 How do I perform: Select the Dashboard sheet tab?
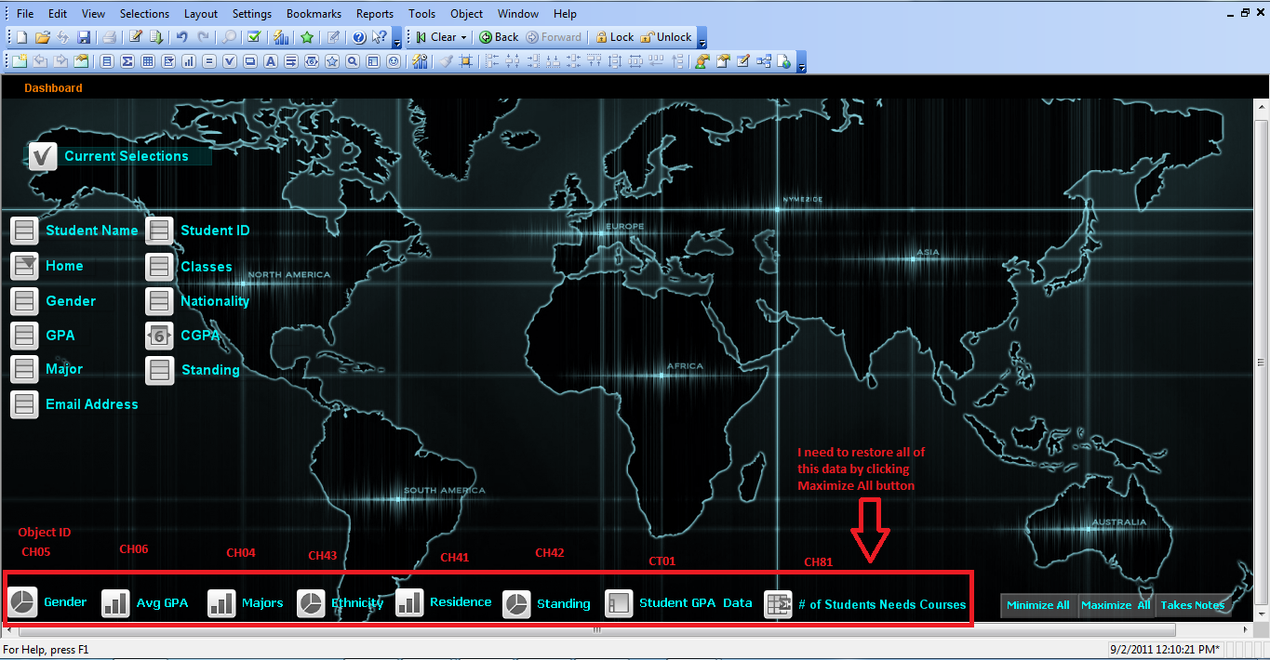(x=53, y=88)
